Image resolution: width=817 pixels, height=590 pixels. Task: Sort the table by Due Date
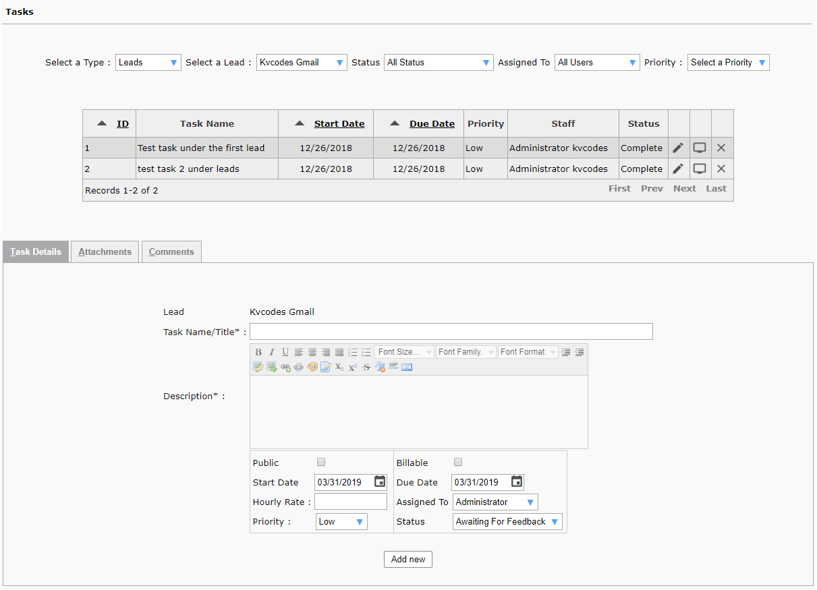pos(432,124)
